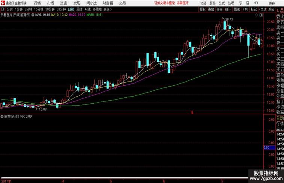Click the 游客 guest account label
Viewport: 284px width, 183px height.
click(x=272, y=3)
